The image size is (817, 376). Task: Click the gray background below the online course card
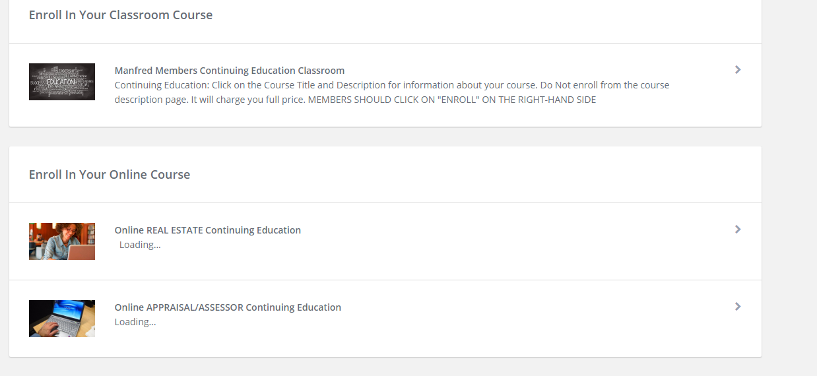(x=385, y=367)
